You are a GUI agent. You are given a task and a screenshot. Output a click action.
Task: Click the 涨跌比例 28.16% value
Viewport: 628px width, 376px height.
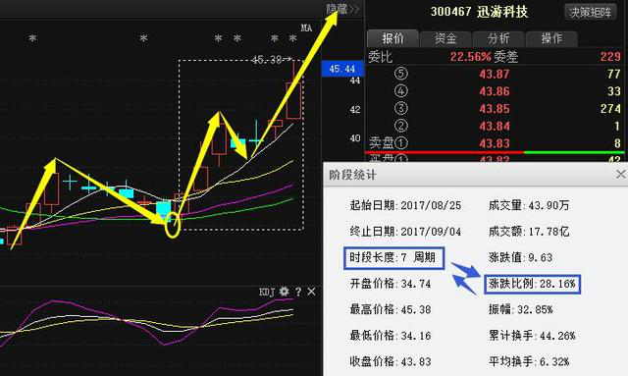tap(532, 284)
